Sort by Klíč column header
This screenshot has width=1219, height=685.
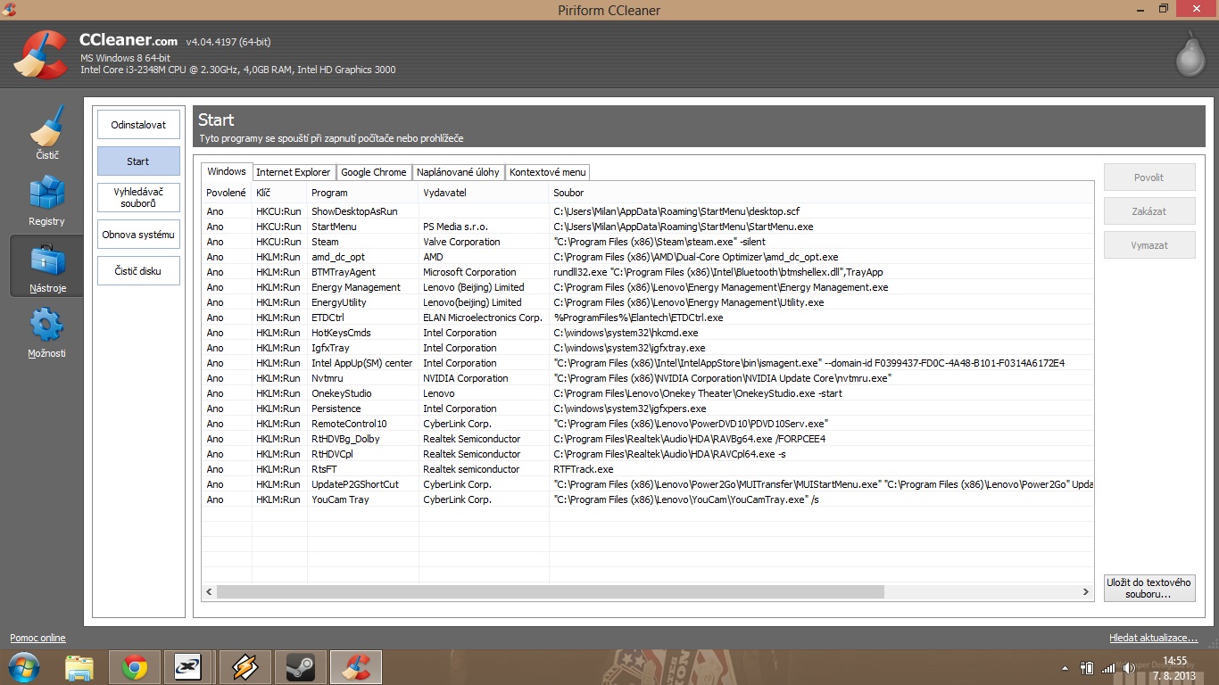tap(279, 193)
